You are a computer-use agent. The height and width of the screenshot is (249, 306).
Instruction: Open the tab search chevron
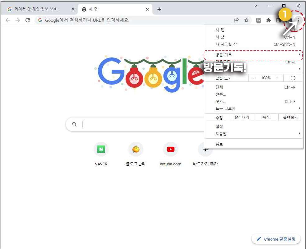click(x=255, y=6)
